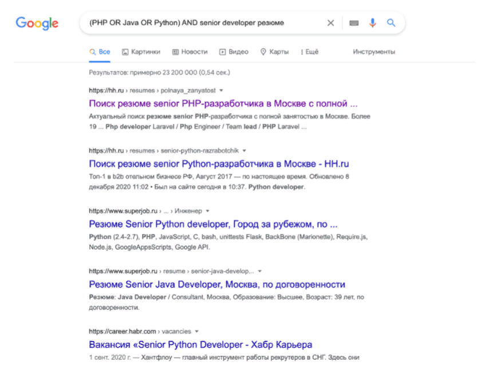Expand the arrow beside the career.habr.com vacancies breadcrumb

(x=196, y=331)
